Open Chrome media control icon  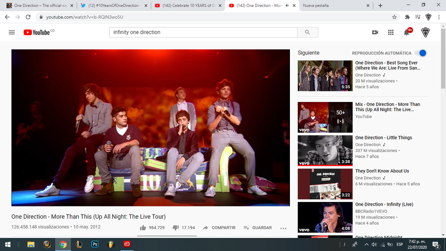point(417,17)
